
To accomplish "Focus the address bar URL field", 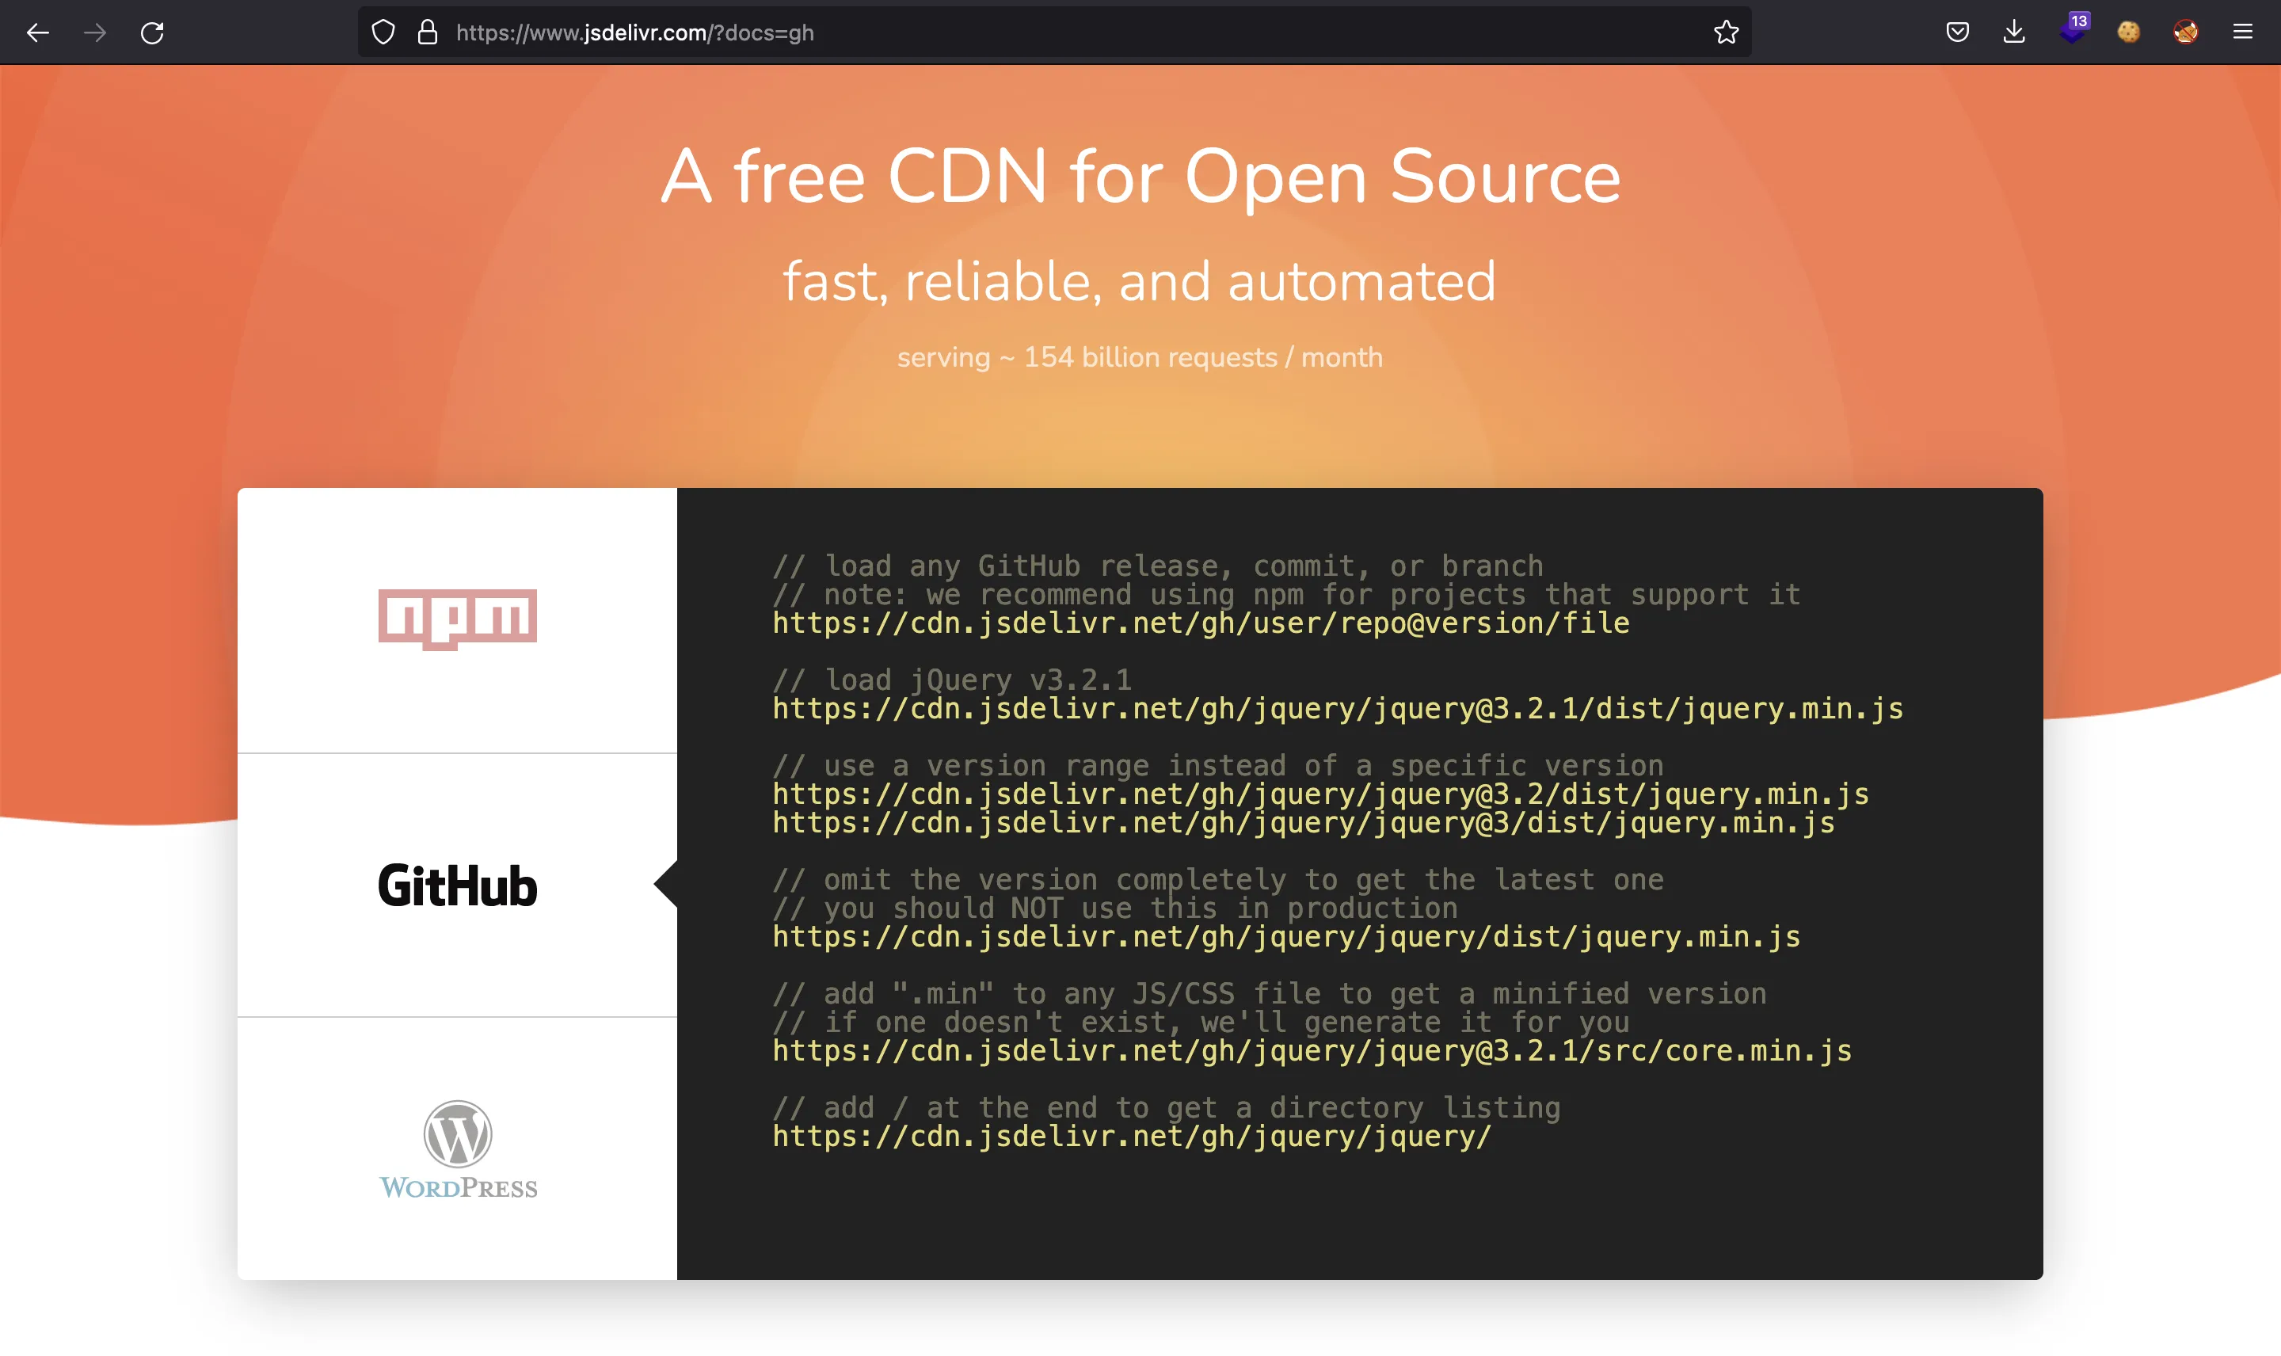I will tap(1055, 33).
